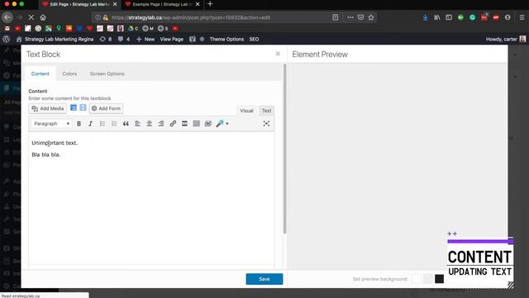Open the Gmail bookmark icon
The image size is (529, 298).
[x=7, y=28]
